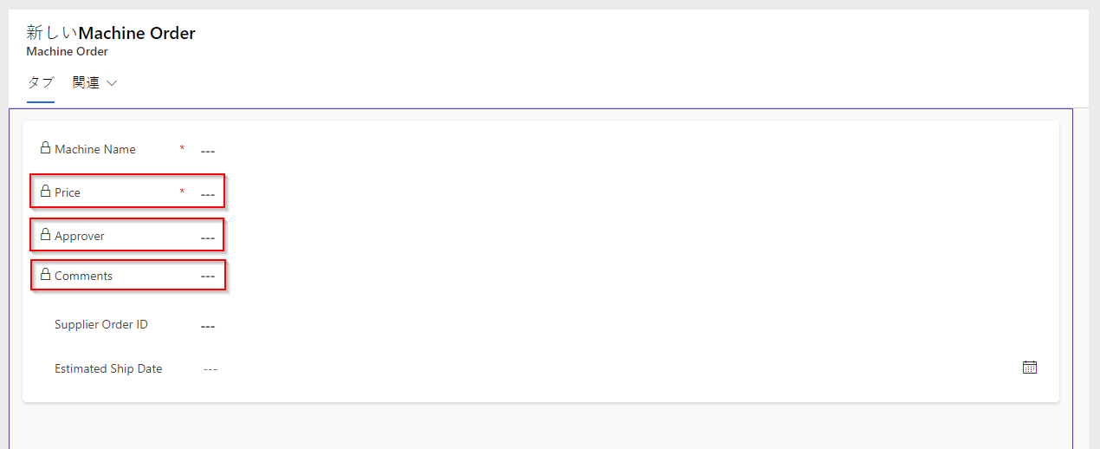
Task: Click the lock icon beside Comments
Action: click(45, 275)
